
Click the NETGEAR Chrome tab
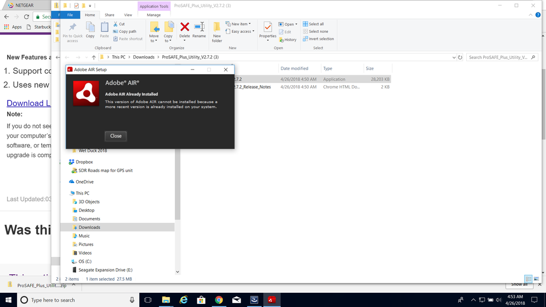[25, 5]
